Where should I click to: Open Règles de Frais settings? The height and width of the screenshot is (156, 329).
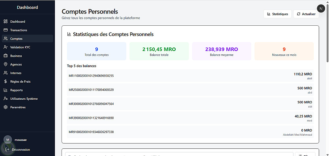tap(27, 82)
